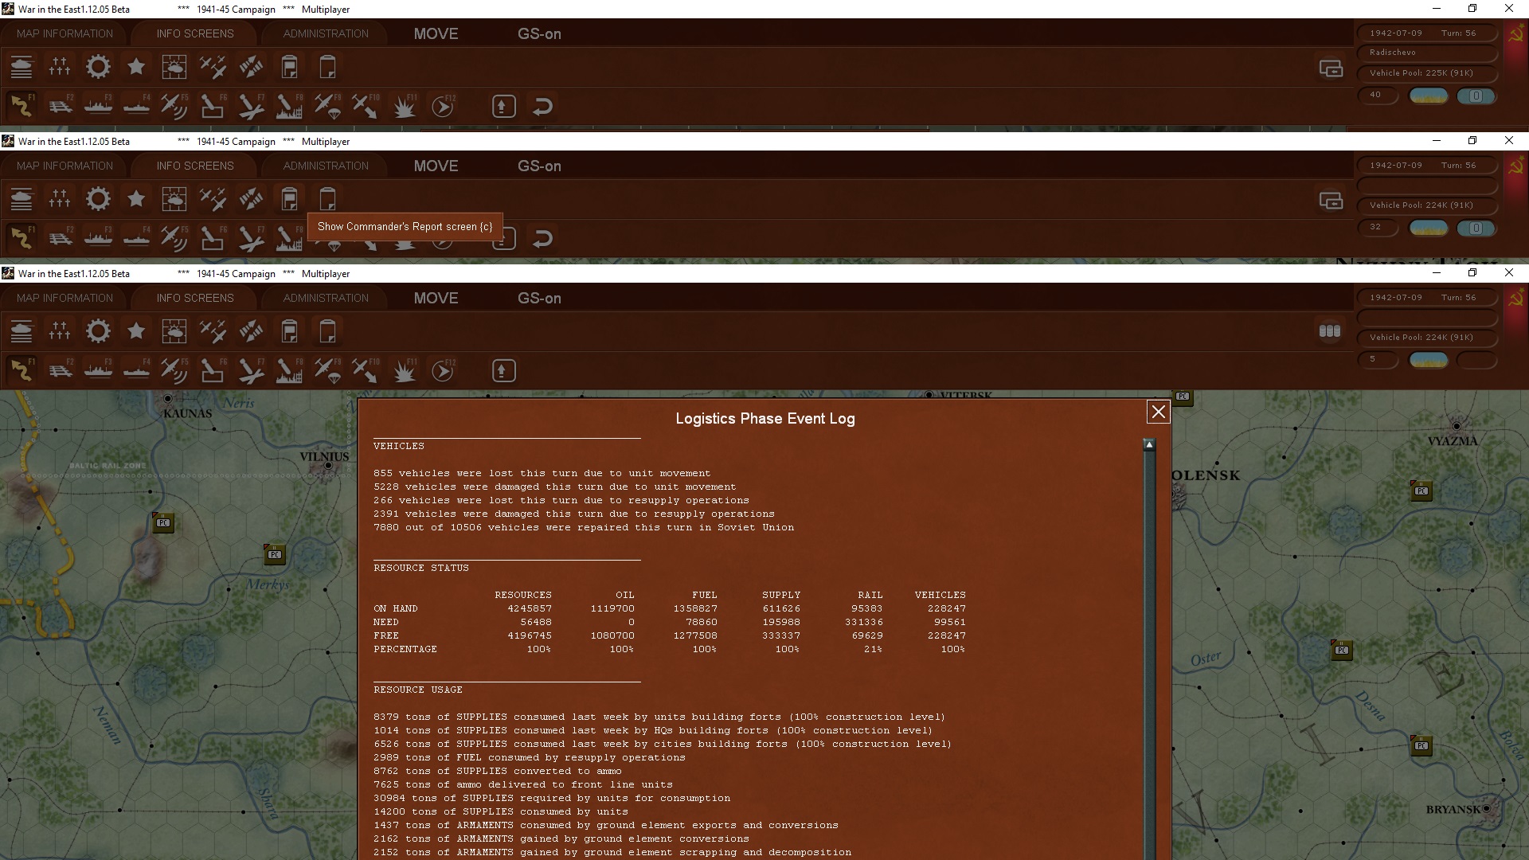Image resolution: width=1529 pixels, height=860 pixels.
Task: Open Commander's Report clipboard in bottom window
Action: [x=289, y=331]
